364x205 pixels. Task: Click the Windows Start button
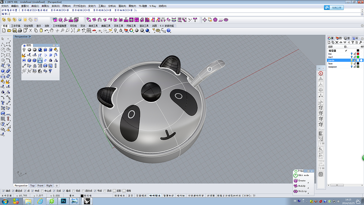tap(5, 201)
